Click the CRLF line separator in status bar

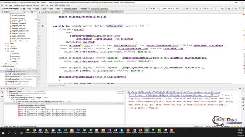[201, 126]
